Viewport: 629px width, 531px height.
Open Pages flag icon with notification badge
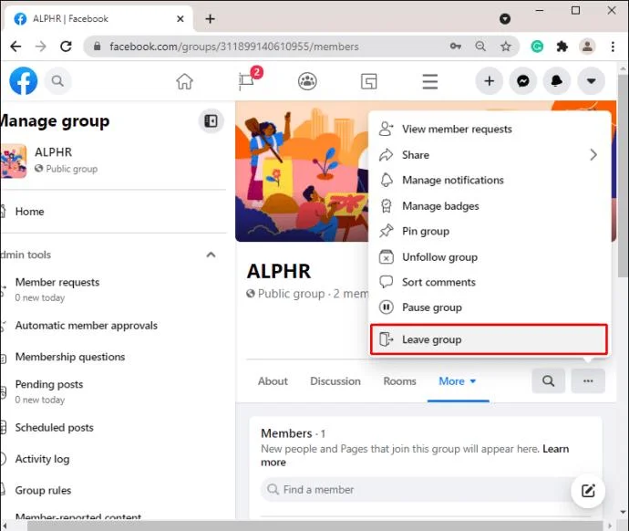(x=247, y=80)
